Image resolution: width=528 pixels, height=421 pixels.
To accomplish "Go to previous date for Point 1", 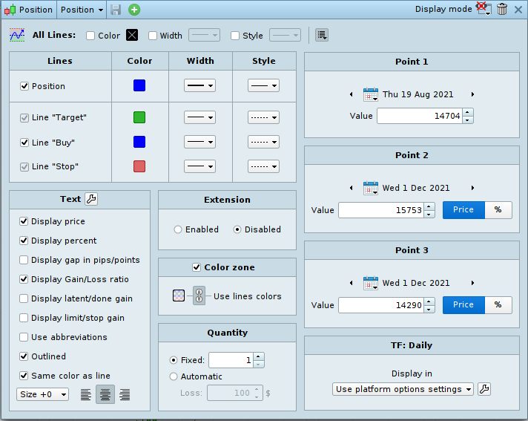I will pos(352,94).
